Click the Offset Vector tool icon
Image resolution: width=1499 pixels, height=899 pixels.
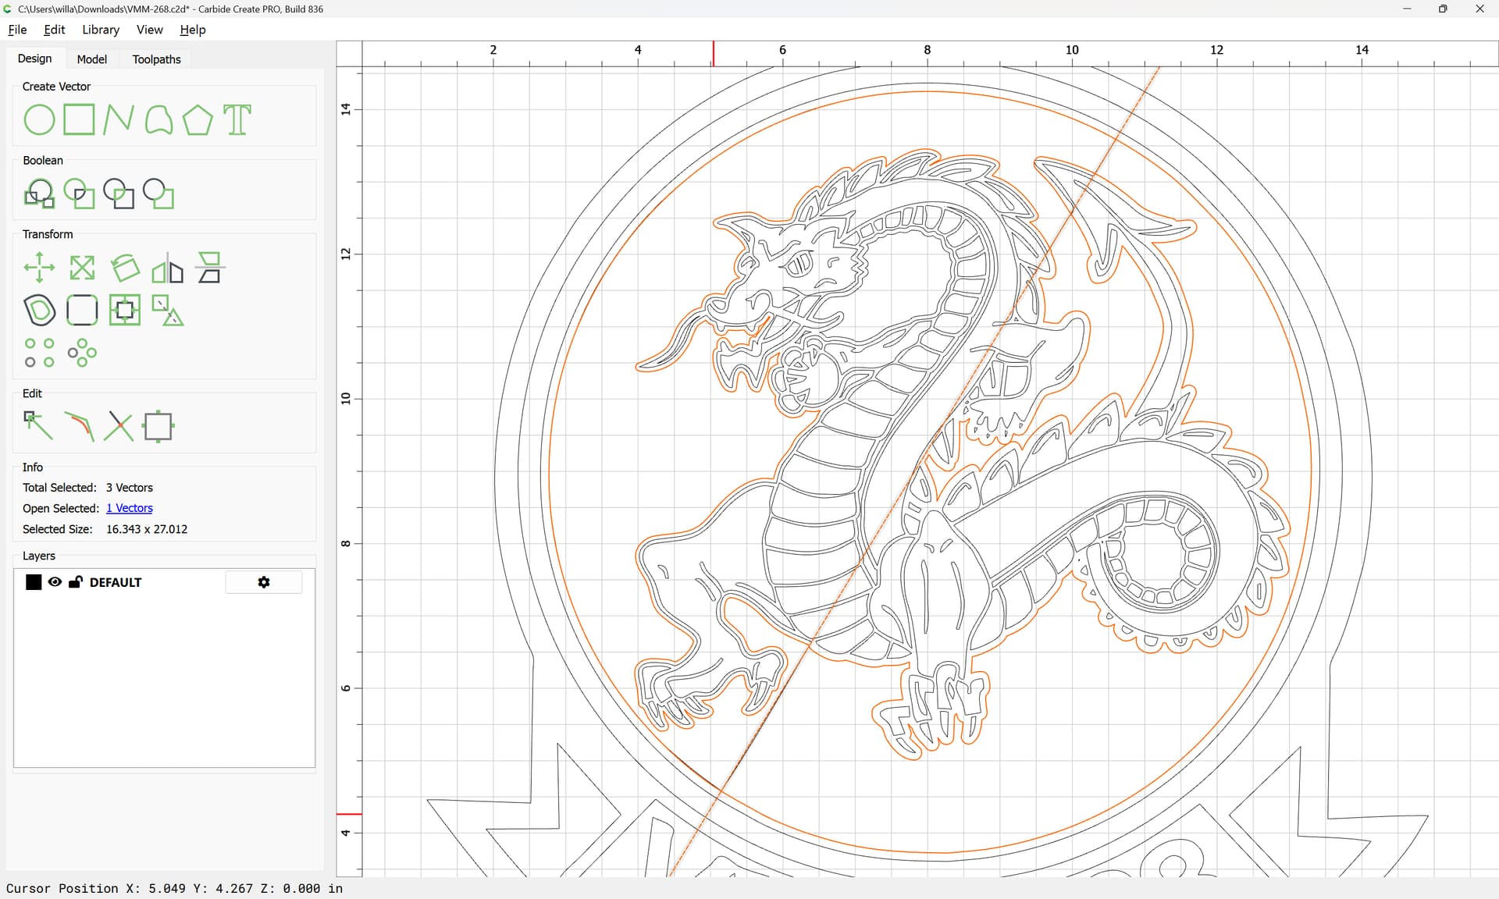click(39, 311)
